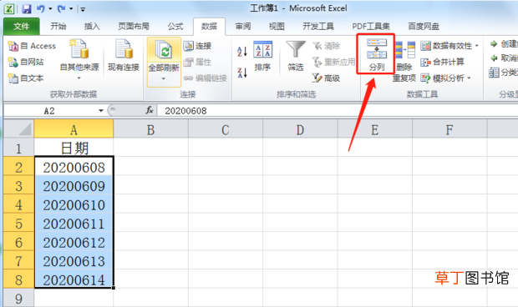Switch to the 插入 ribbon tab
The width and height of the screenshot is (518, 307).
pyautogui.click(x=92, y=27)
